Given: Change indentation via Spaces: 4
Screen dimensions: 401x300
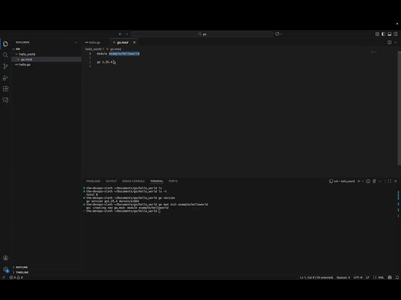Looking at the screenshot, I should coord(343,277).
